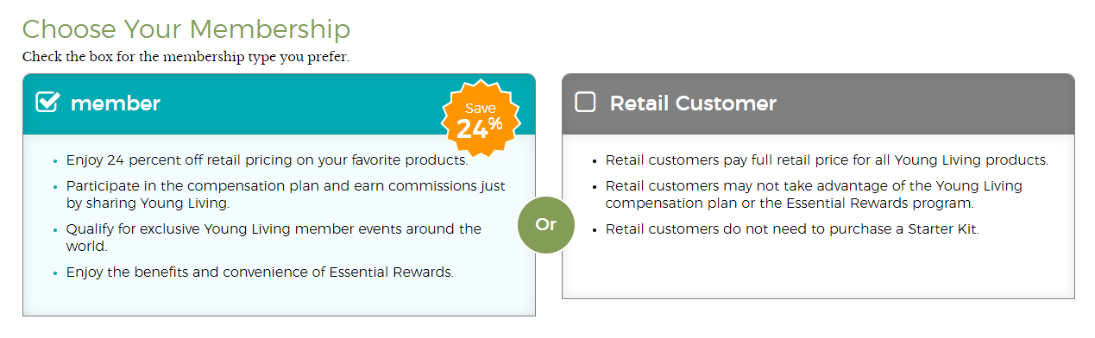Screen dimensions: 1095x338
Task: Click the may not take advantage bullet
Action: 814,195
